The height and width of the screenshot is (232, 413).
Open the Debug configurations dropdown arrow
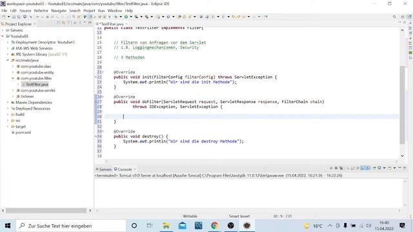tap(121, 17)
